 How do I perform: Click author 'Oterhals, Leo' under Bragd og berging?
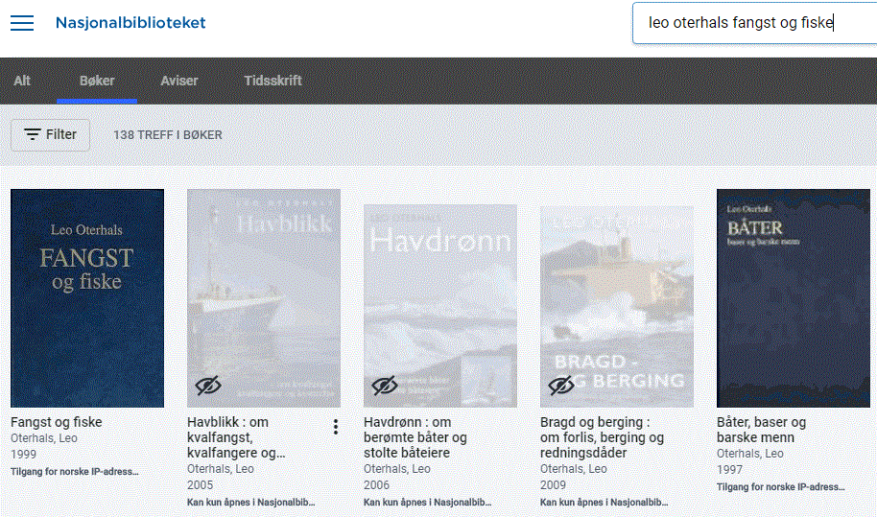coord(574,469)
